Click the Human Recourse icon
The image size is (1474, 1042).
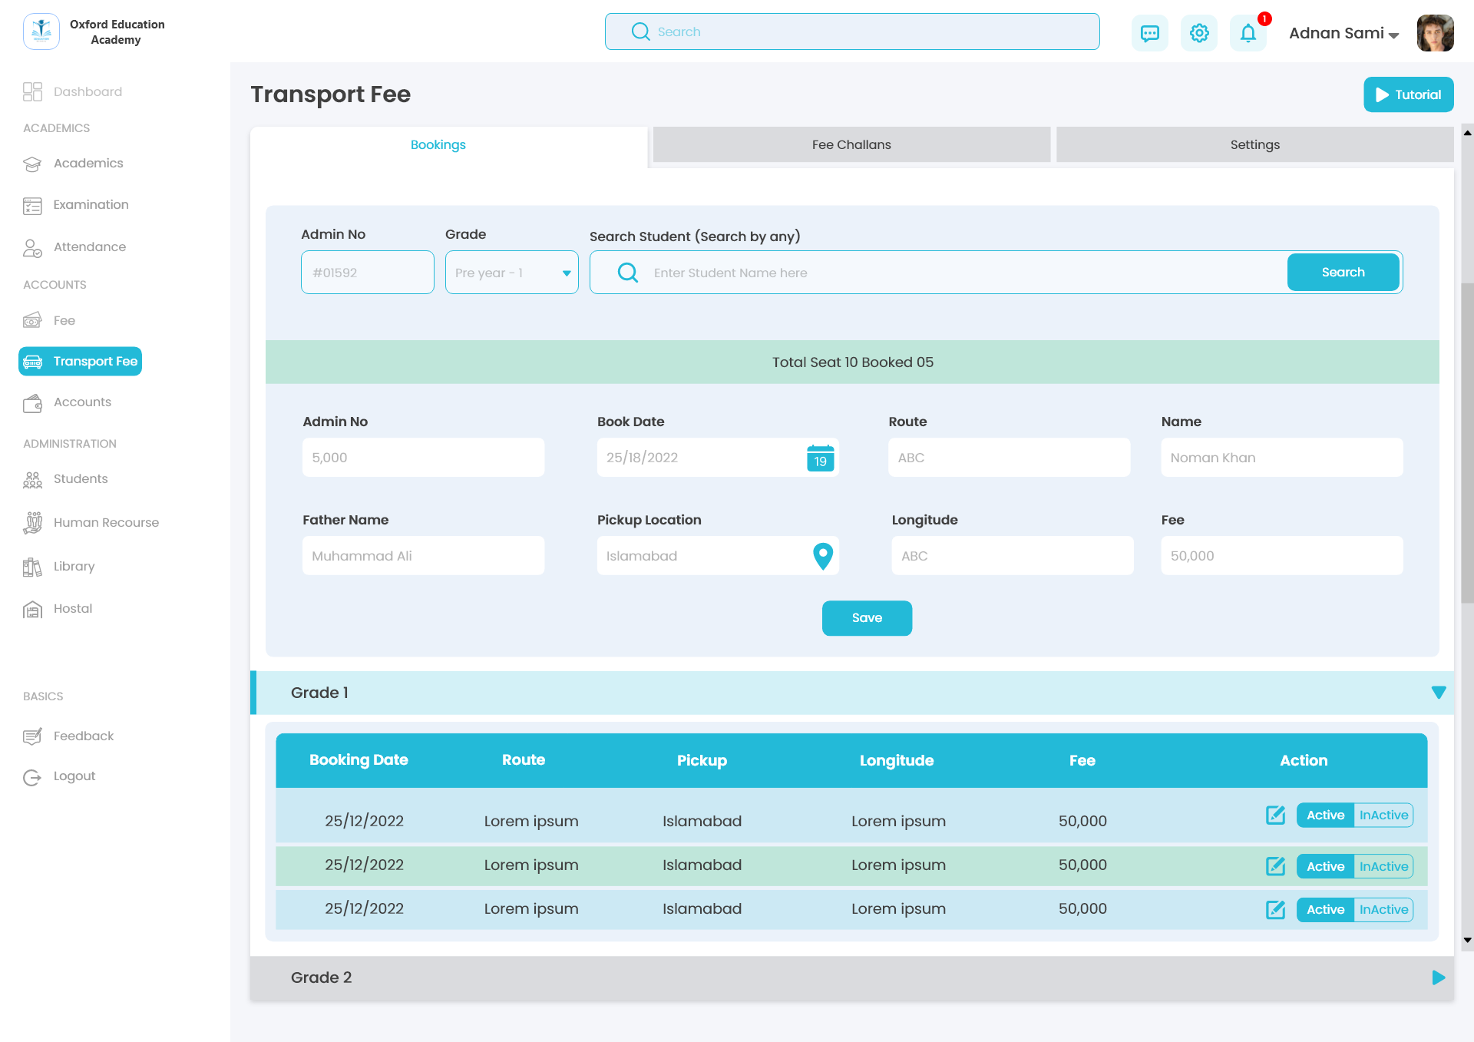(x=32, y=522)
